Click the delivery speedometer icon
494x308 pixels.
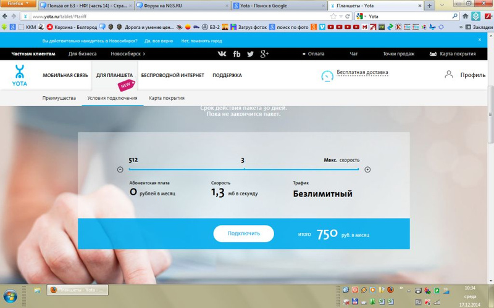(x=327, y=76)
